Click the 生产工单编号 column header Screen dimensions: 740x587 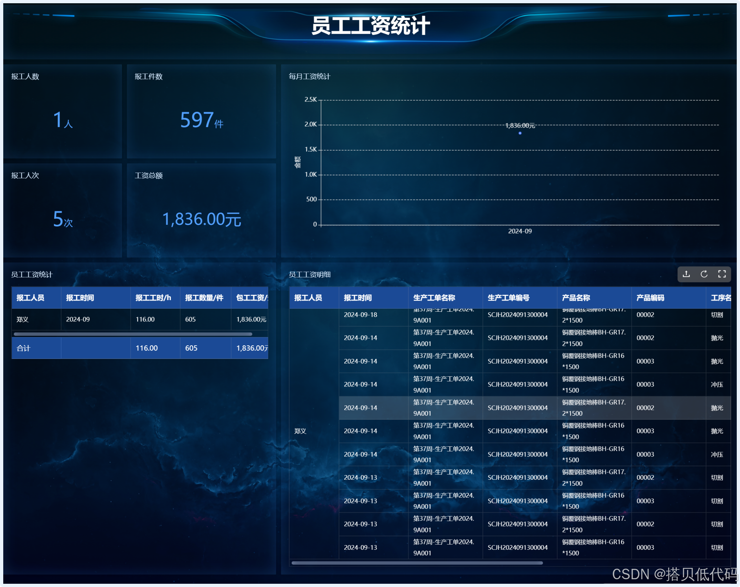coord(508,298)
